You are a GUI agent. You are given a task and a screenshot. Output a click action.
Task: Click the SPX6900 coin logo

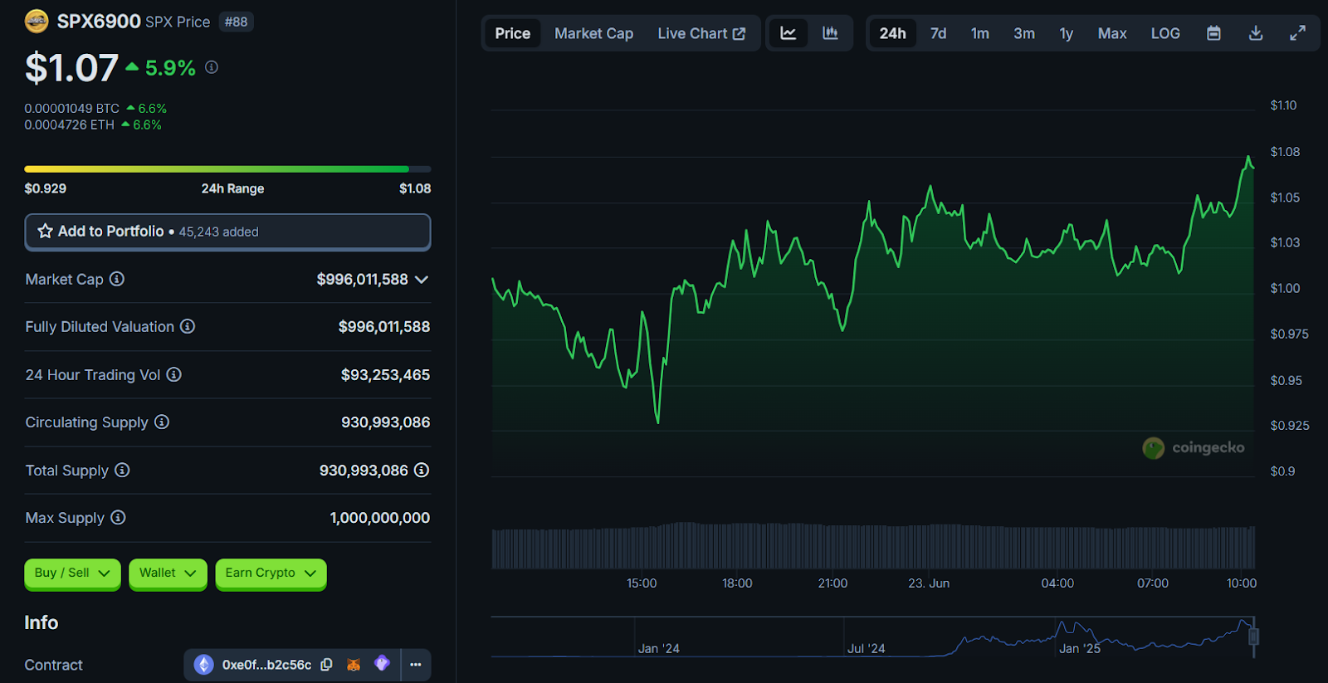pos(37,21)
